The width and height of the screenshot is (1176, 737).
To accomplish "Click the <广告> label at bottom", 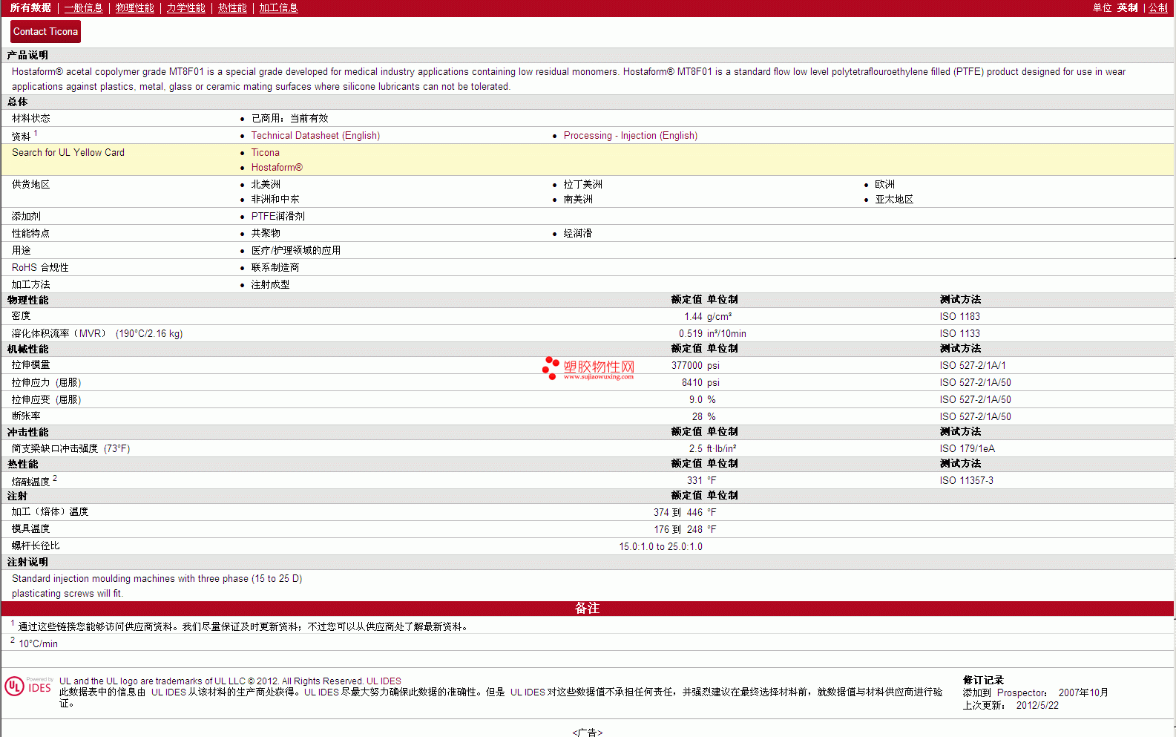I will [588, 733].
